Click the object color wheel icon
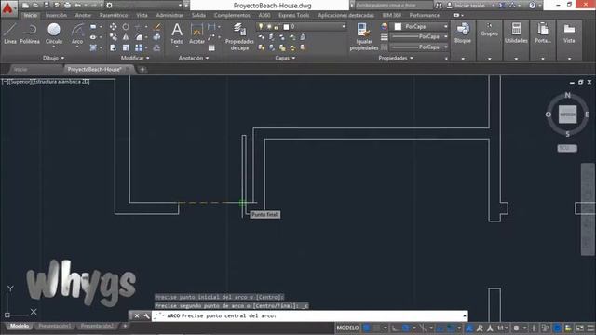 click(x=385, y=27)
